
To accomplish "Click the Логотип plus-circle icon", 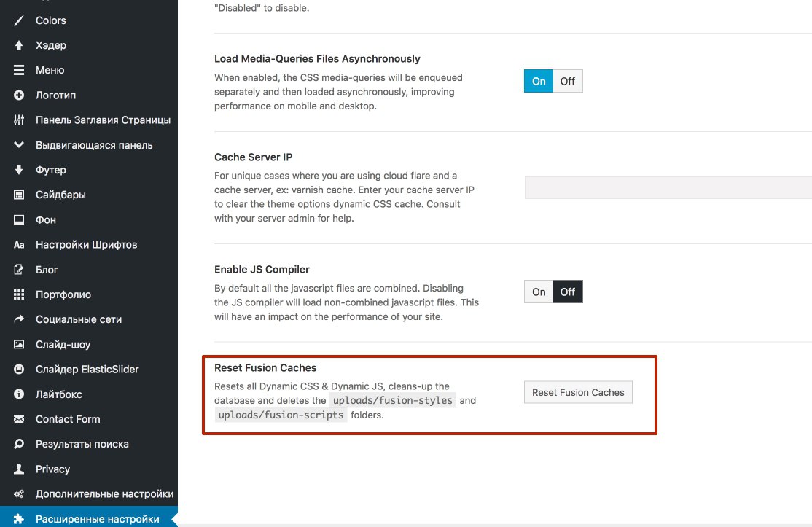I will point(19,95).
